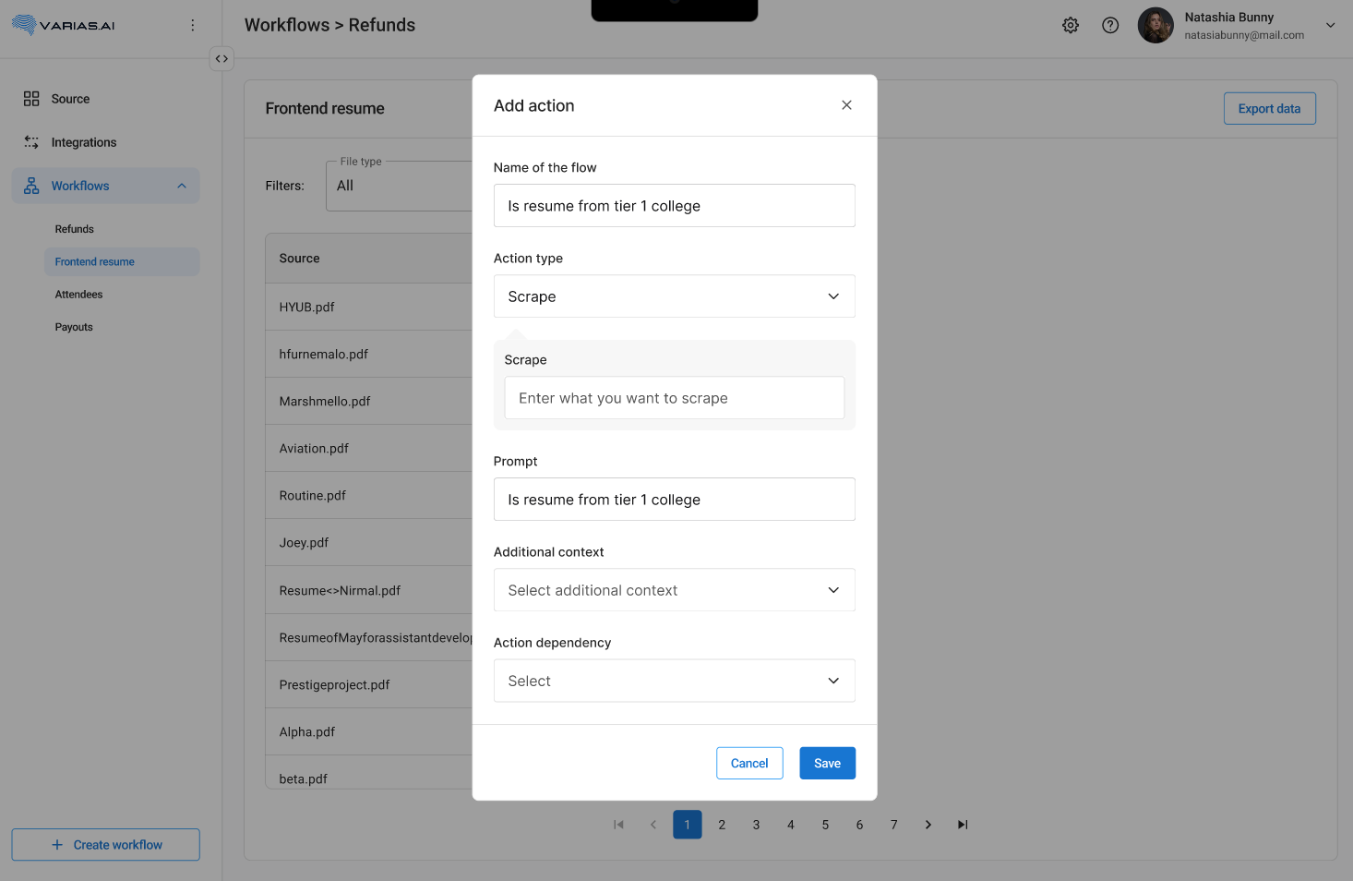Click the Create workflow button
The image size is (1353, 881).
105,845
